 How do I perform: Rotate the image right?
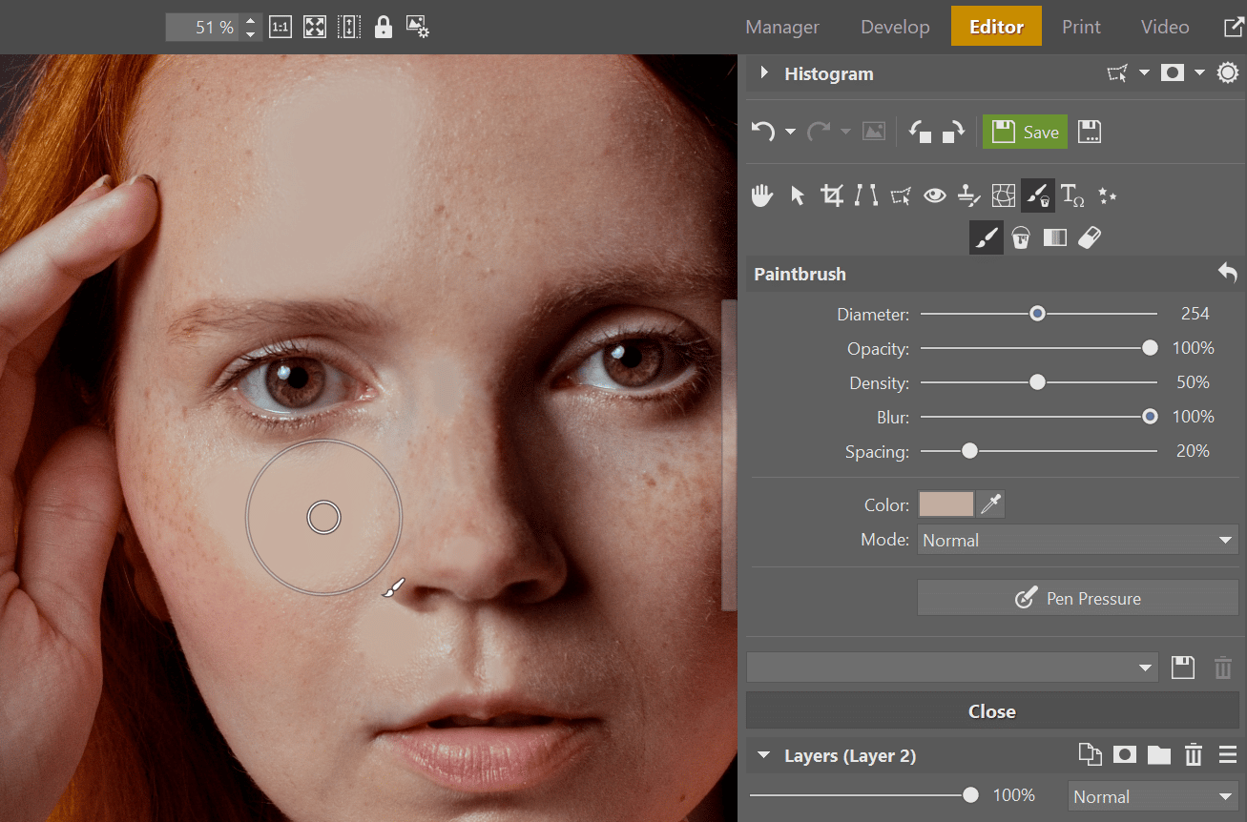[952, 132]
